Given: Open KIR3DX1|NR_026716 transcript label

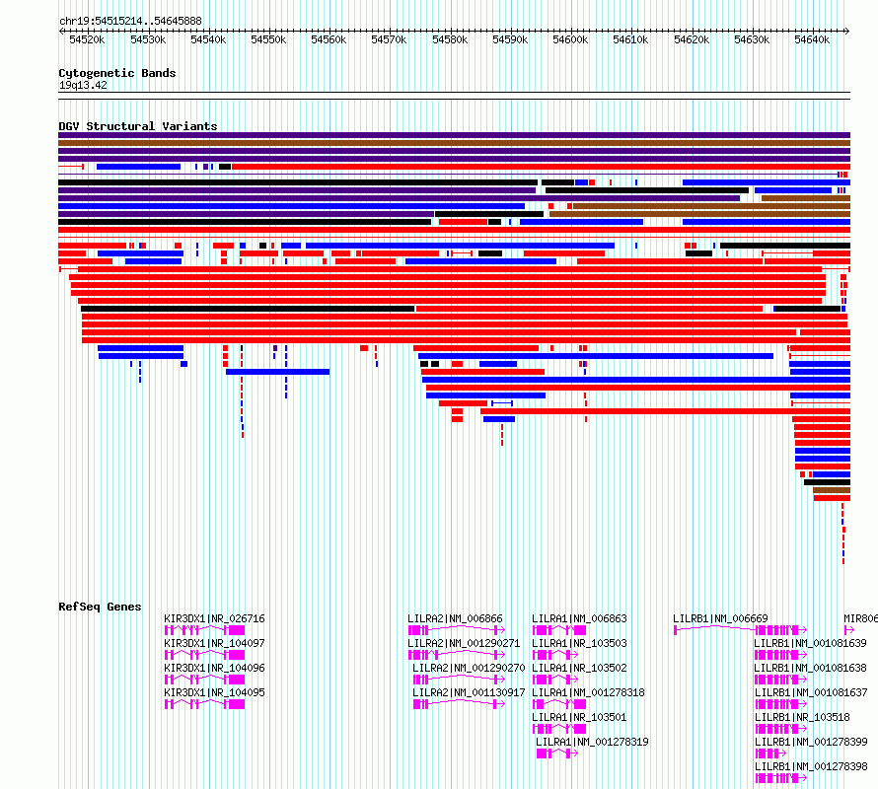Looking at the screenshot, I should tap(214, 618).
